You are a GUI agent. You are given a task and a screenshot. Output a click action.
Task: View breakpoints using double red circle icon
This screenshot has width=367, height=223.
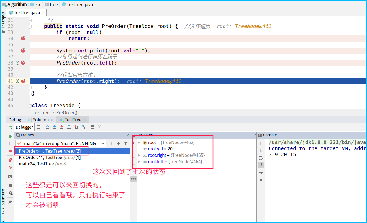(10, 160)
